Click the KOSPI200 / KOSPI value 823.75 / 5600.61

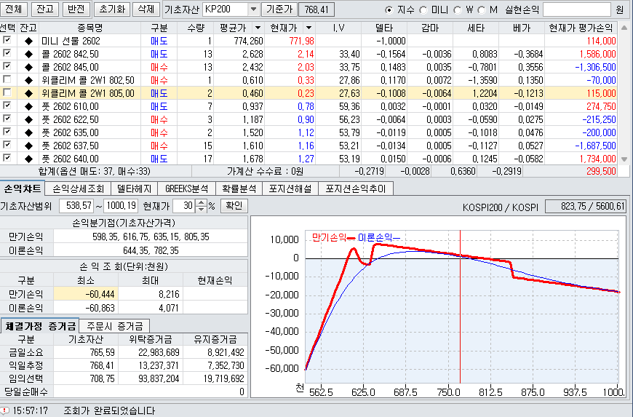point(586,206)
